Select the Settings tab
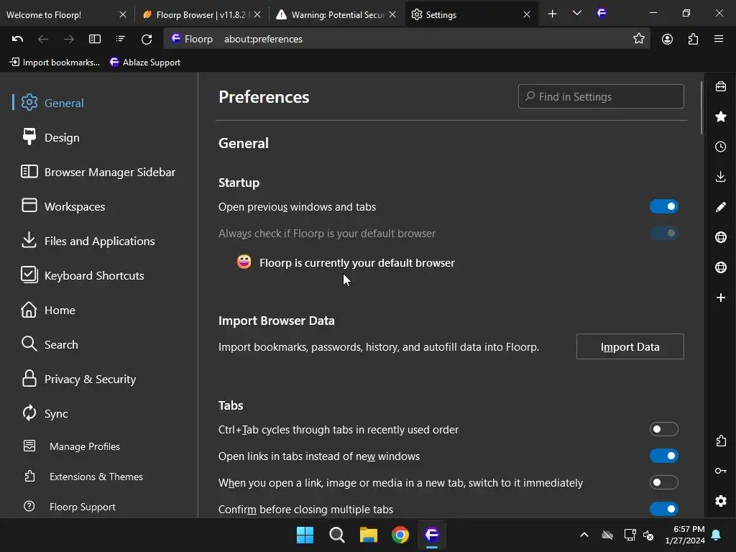Viewport: 736px width, 552px height. [471, 14]
